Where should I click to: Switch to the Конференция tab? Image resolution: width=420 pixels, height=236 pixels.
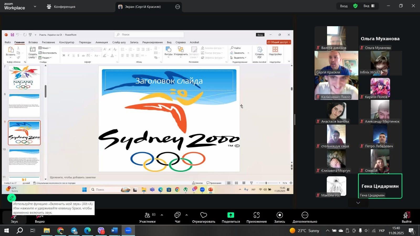click(x=61, y=7)
